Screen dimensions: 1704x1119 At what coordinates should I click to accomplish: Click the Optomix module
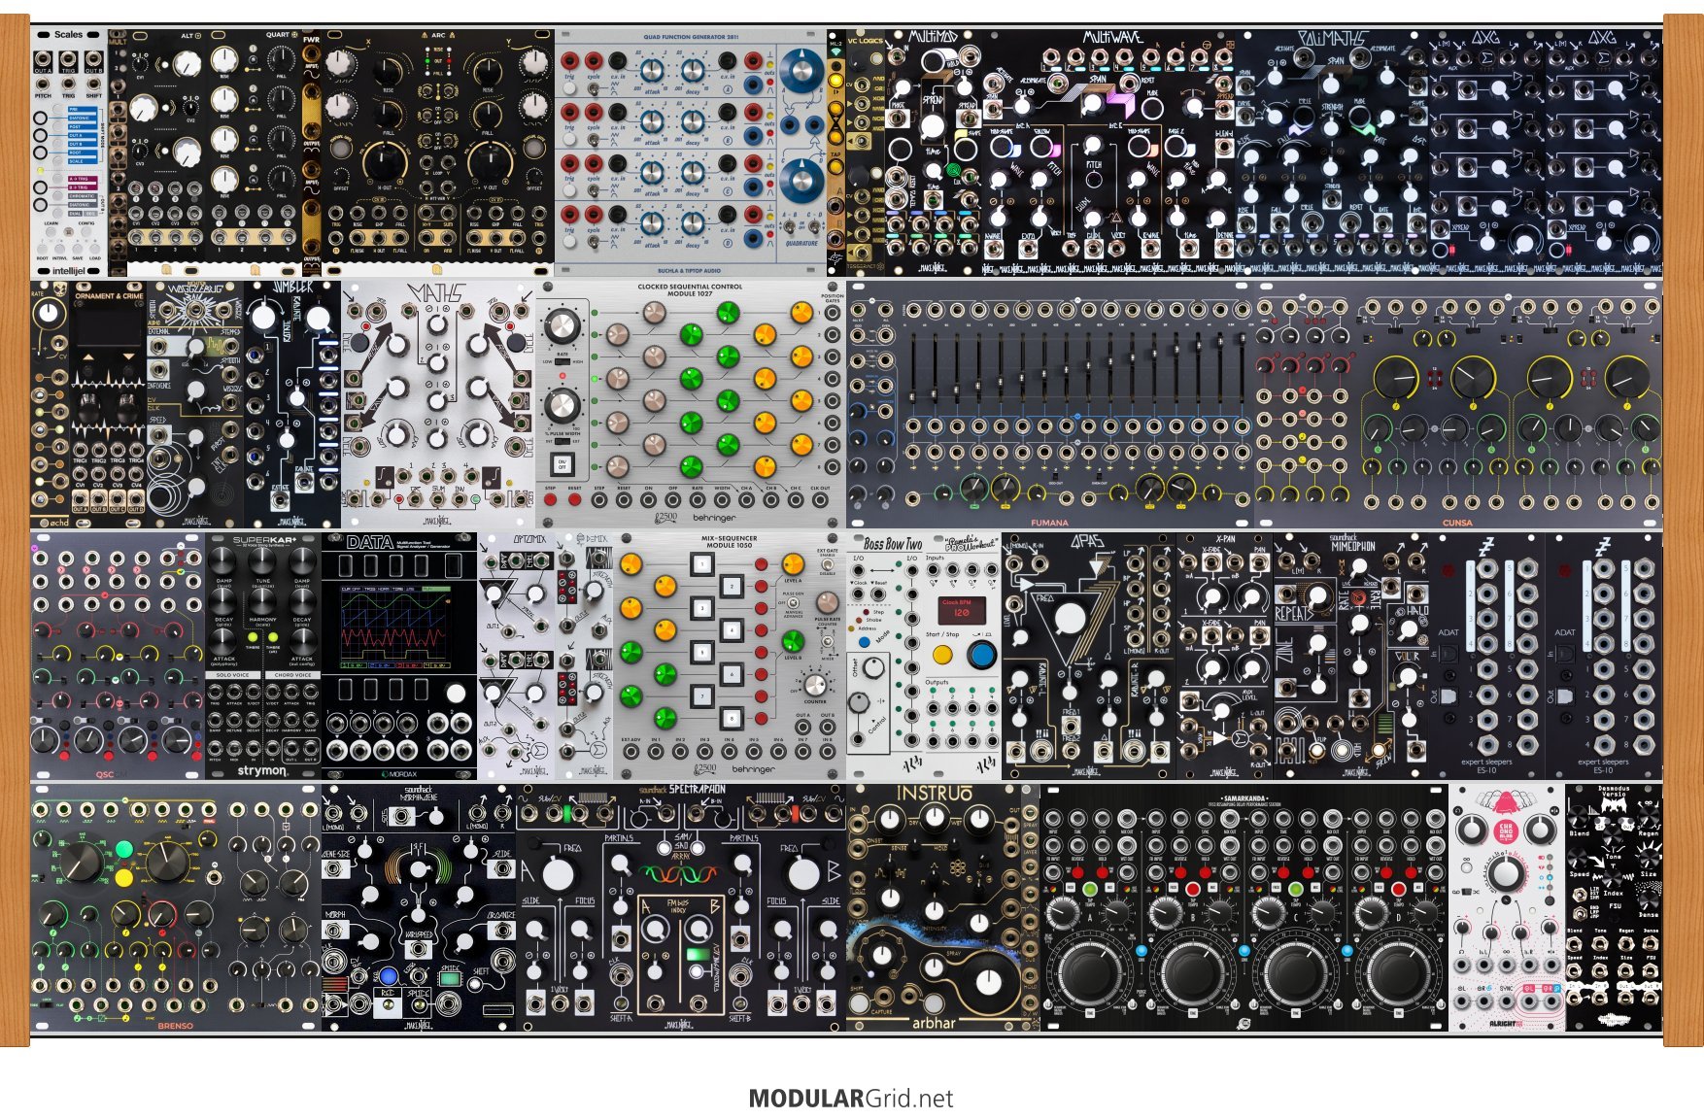[x=516, y=656]
